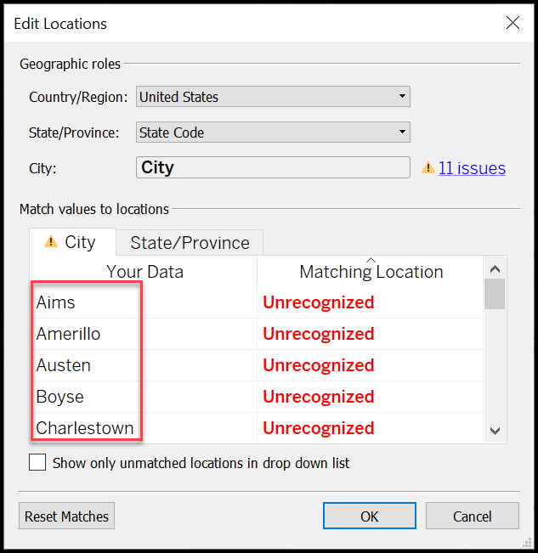This screenshot has width=538, height=553.
Task: Select the Charlestown row in data
Action: 85,428
